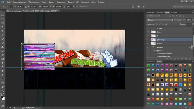Select the glitch-image layer thumbnail
The height and width of the screenshot is (109, 194).
153,40
